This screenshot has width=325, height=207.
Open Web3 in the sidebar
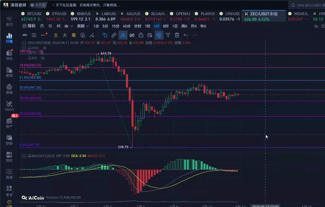click(9, 106)
